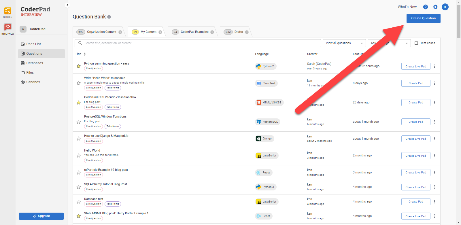The height and width of the screenshot is (225, 461).
Task: Click the Create Question button
Action: (x=423, y=18)
